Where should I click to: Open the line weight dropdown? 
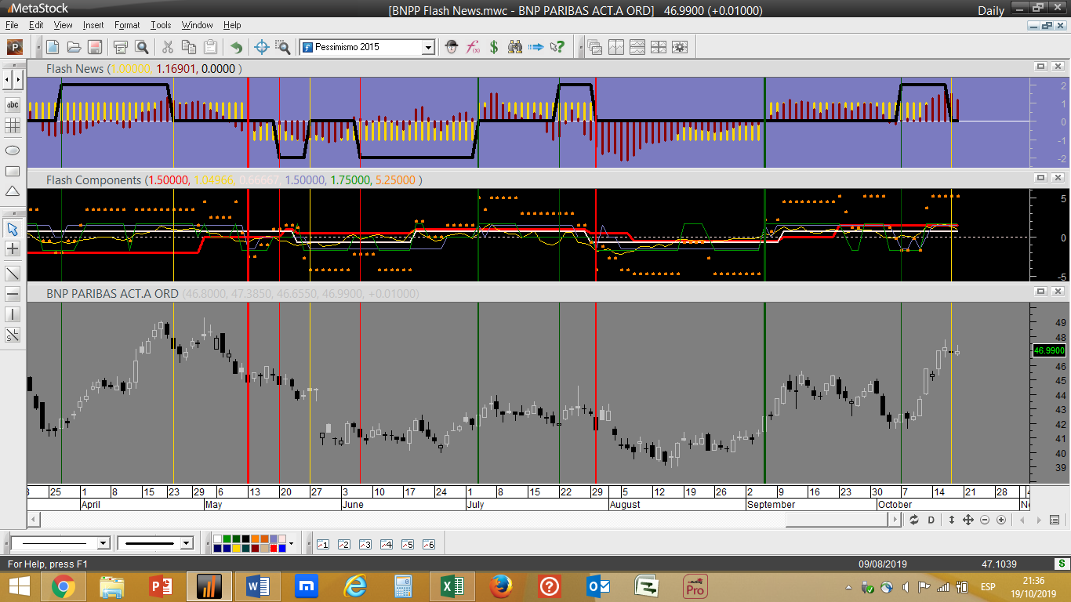point(186,543)
